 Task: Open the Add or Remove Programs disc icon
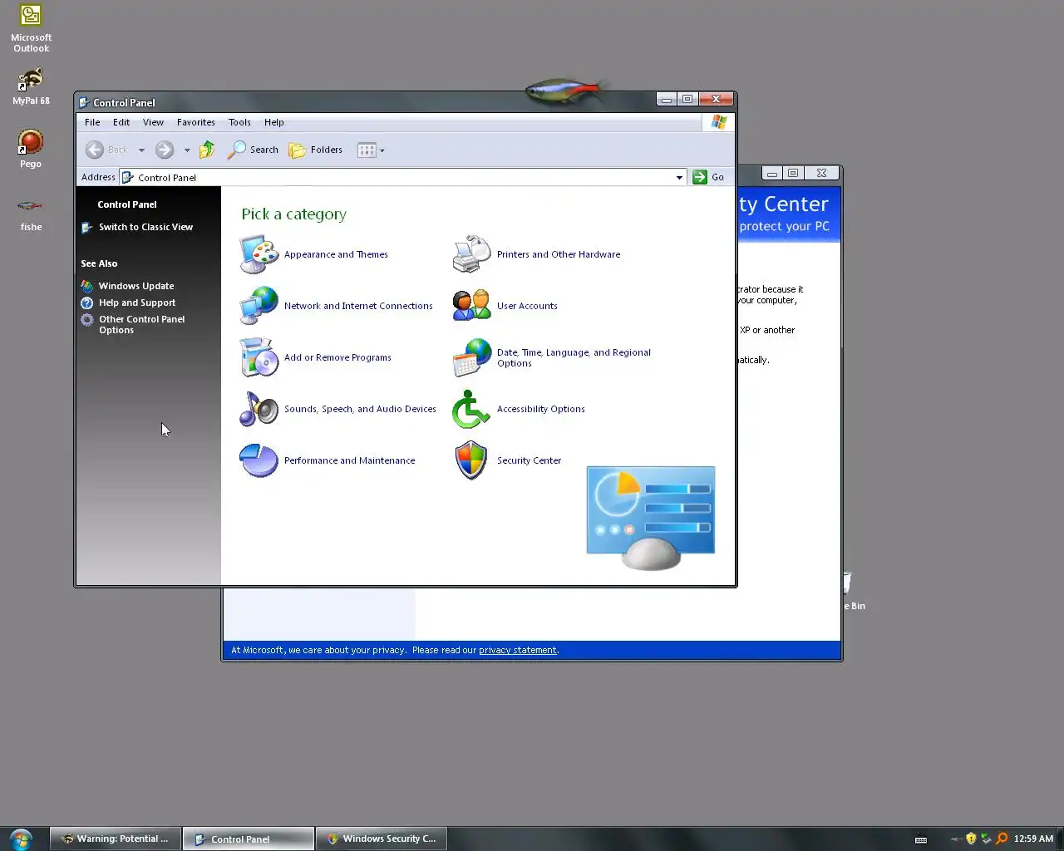click(x=259, y=357)
